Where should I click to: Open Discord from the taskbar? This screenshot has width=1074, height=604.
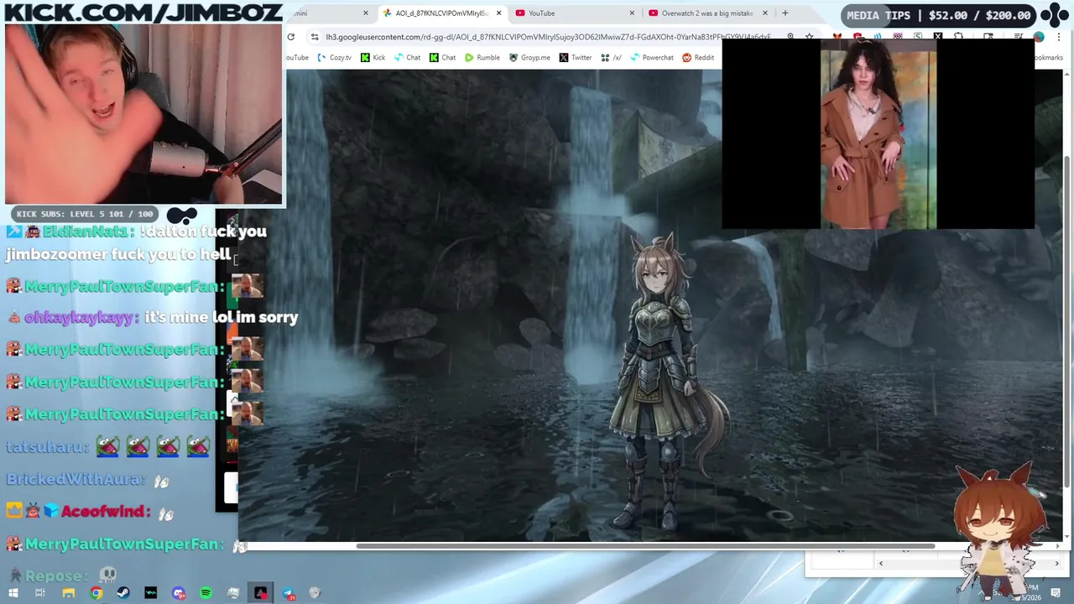point(179,593)
